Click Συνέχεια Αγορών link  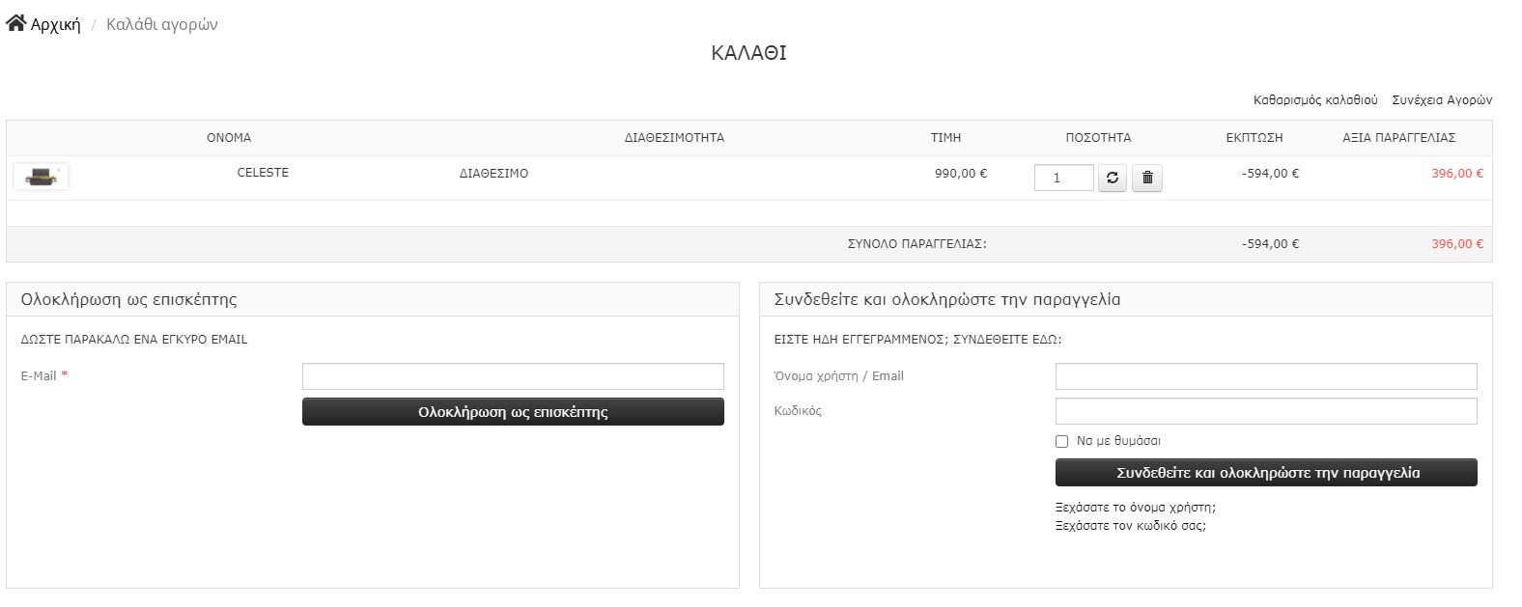click(1442, 100)
